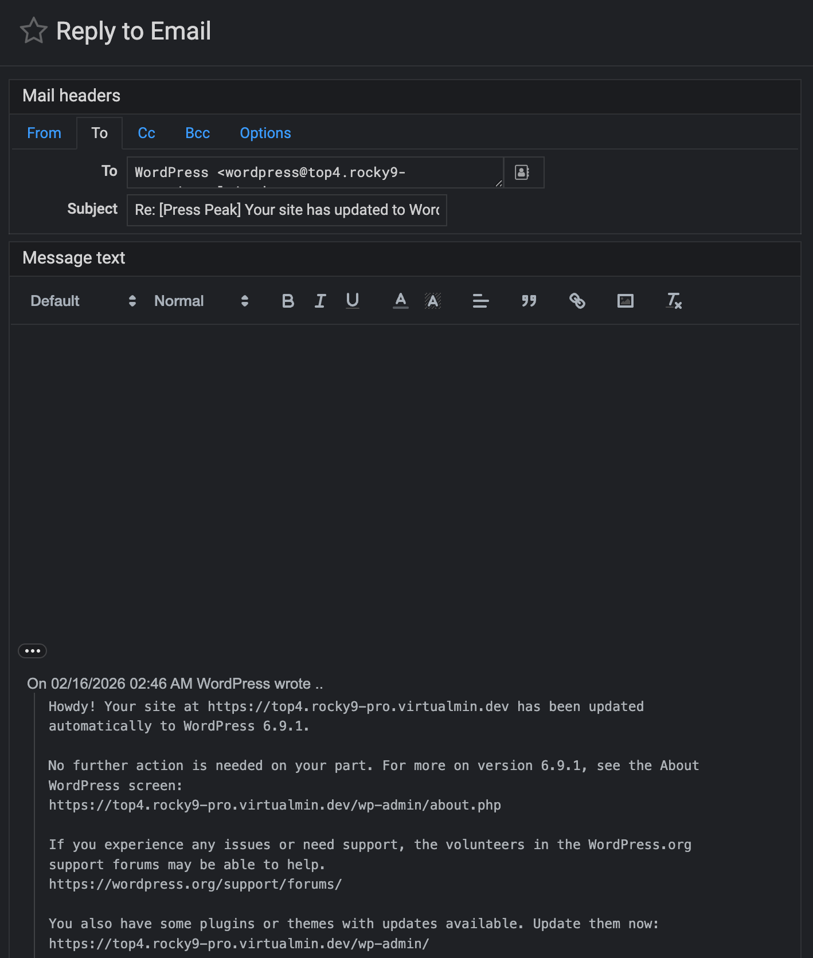Viewport: 813px width, 958px height.
Task: Open the Default font dropdown
Action: (83, 301)
